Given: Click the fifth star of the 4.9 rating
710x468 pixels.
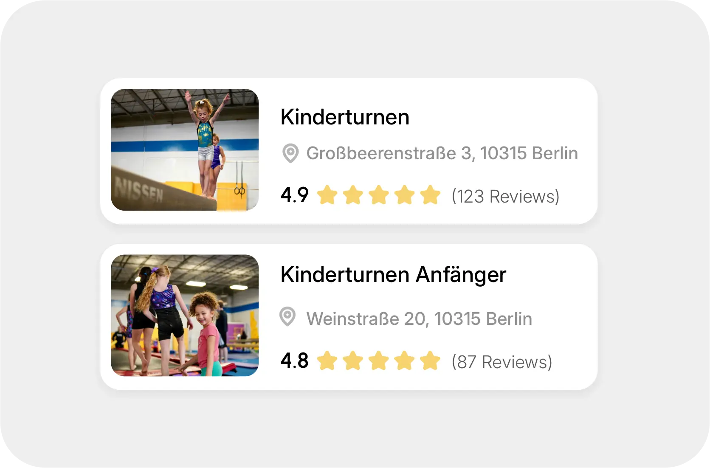Looking at the screenshot, I should pos(431,195).
